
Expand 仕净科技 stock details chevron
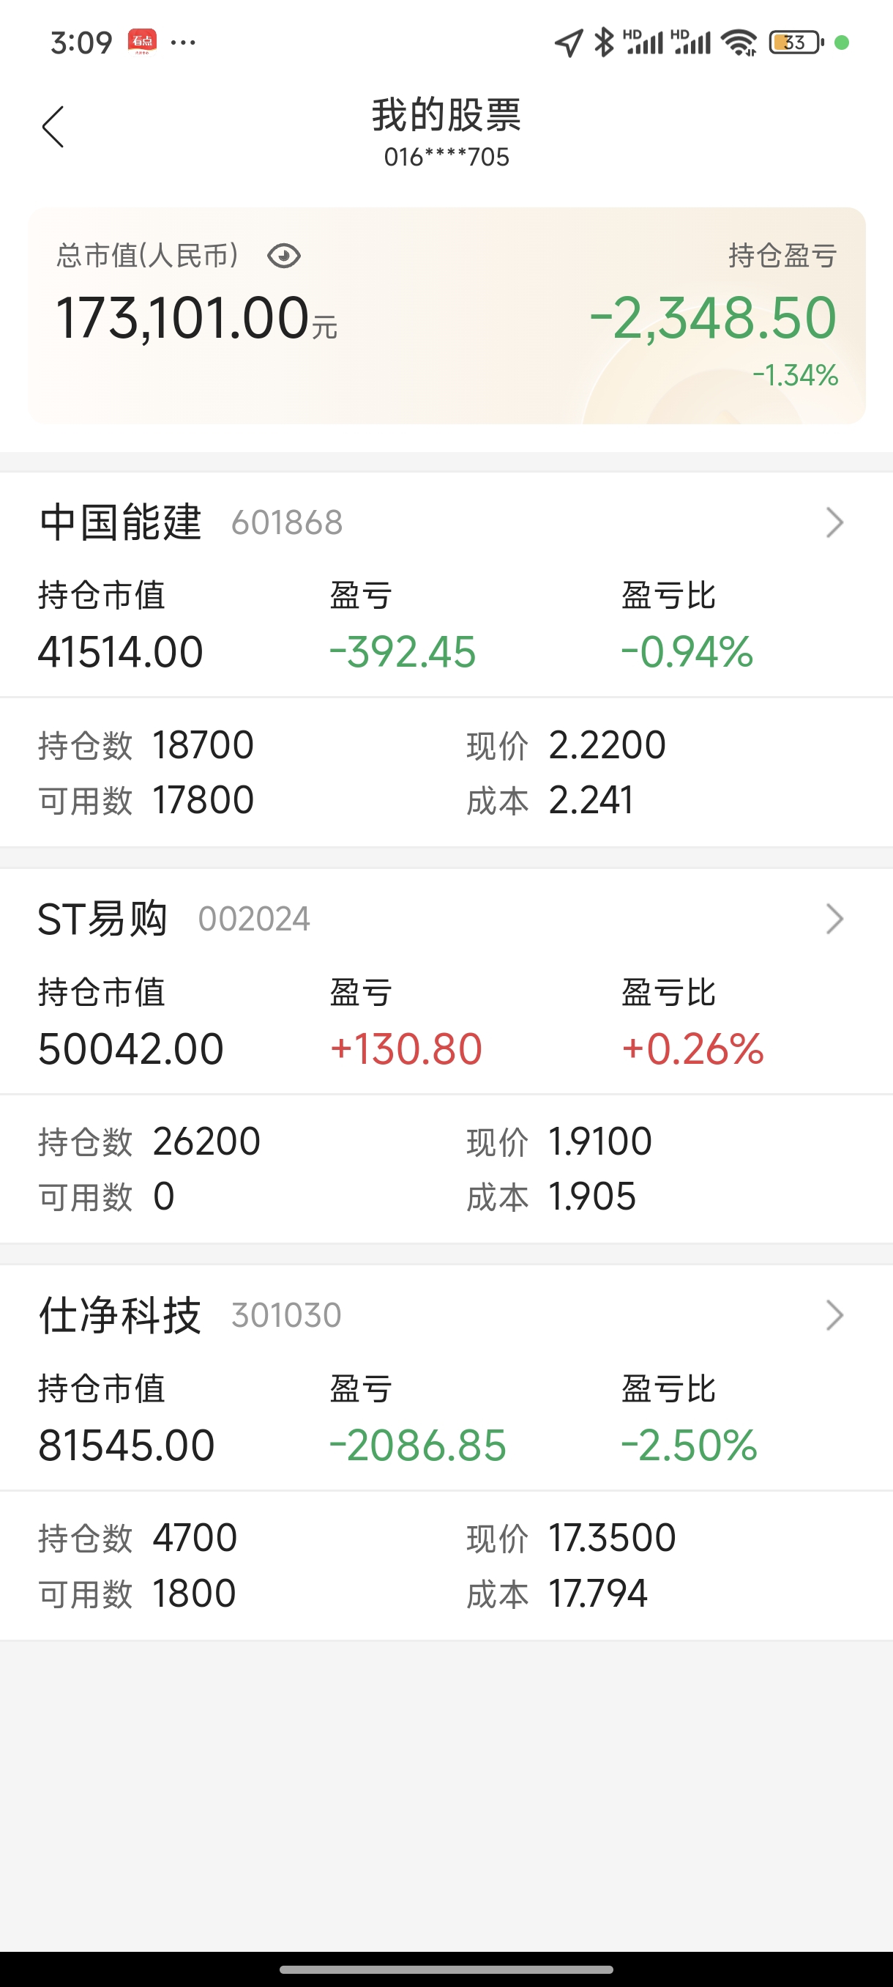click(834, 1315)
